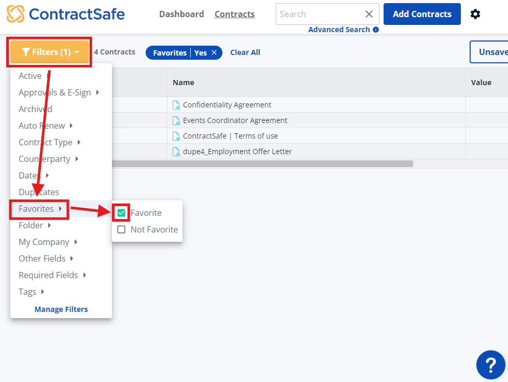Go to the Dashboard tab
This screenshot has width=508, height=382.
pos(181,14)
